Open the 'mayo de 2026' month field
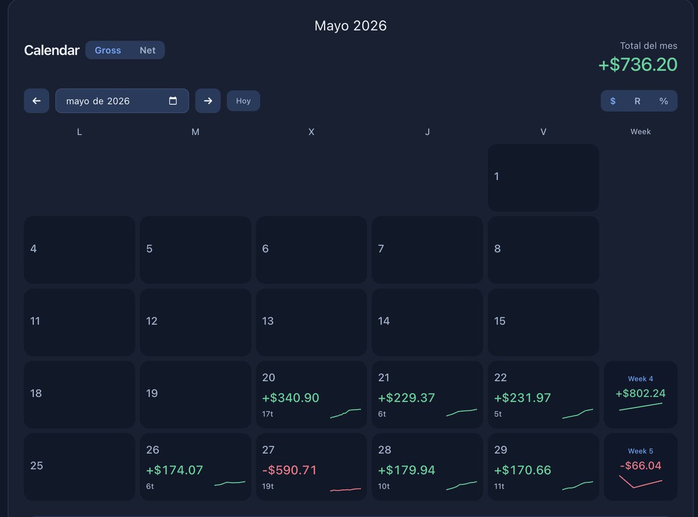Viewport: 698px width, 517px height. pyautogui.click(x=122, y=101)
